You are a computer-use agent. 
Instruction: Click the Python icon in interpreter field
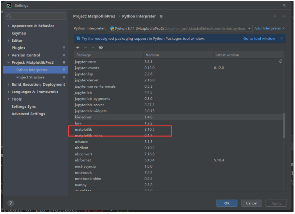pos(112,28)
